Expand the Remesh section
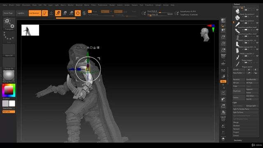This screenshot has height=148, width=263. (236, 129)
